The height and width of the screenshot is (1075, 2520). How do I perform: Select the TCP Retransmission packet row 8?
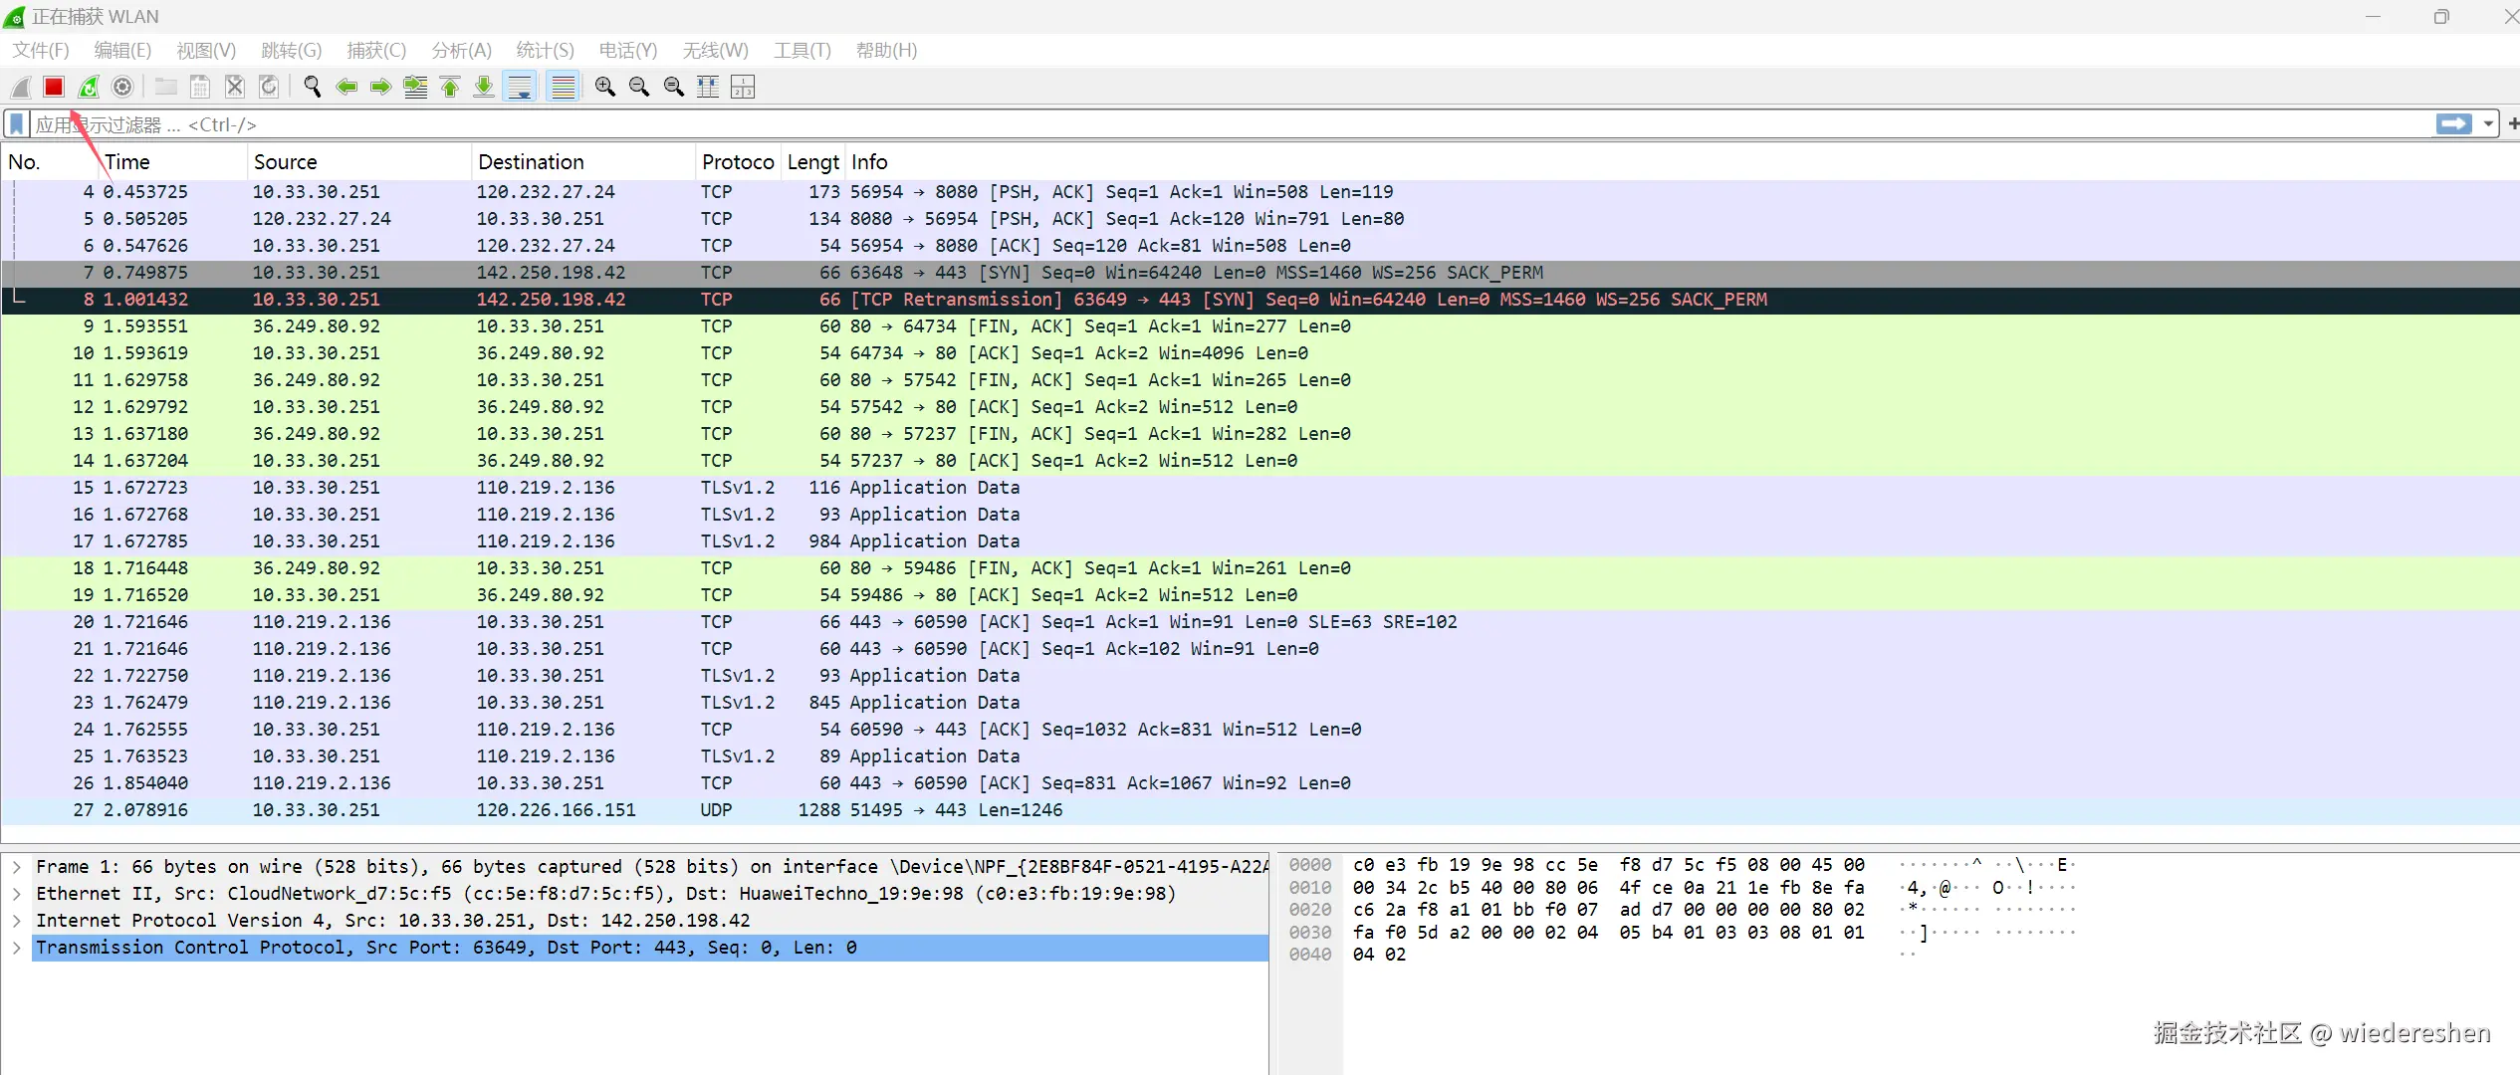[x=896, y=300]
